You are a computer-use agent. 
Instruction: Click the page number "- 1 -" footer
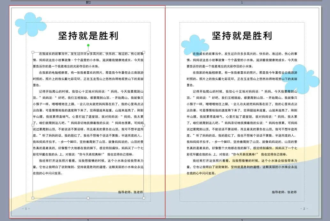click(26, 209)
